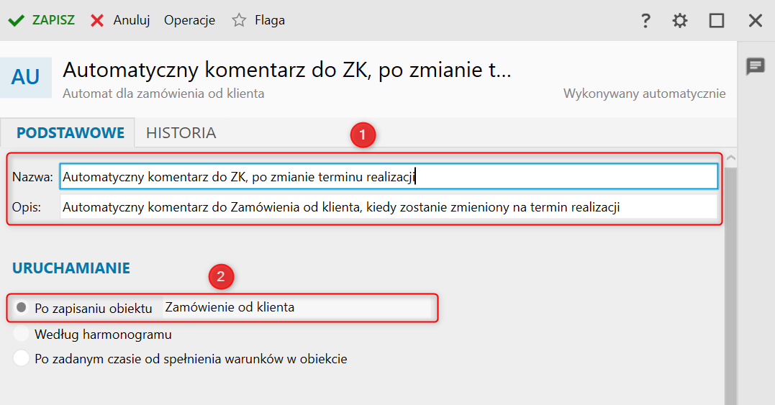Select 'Po zadanym czasie od spełnienia warunków' option
The width and height of the screenshot is (775, 405).
point(22,358)
